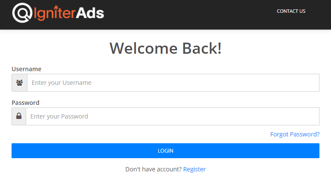Click the white Ads logo text
331x191 pixels.
tap(90, 13)
